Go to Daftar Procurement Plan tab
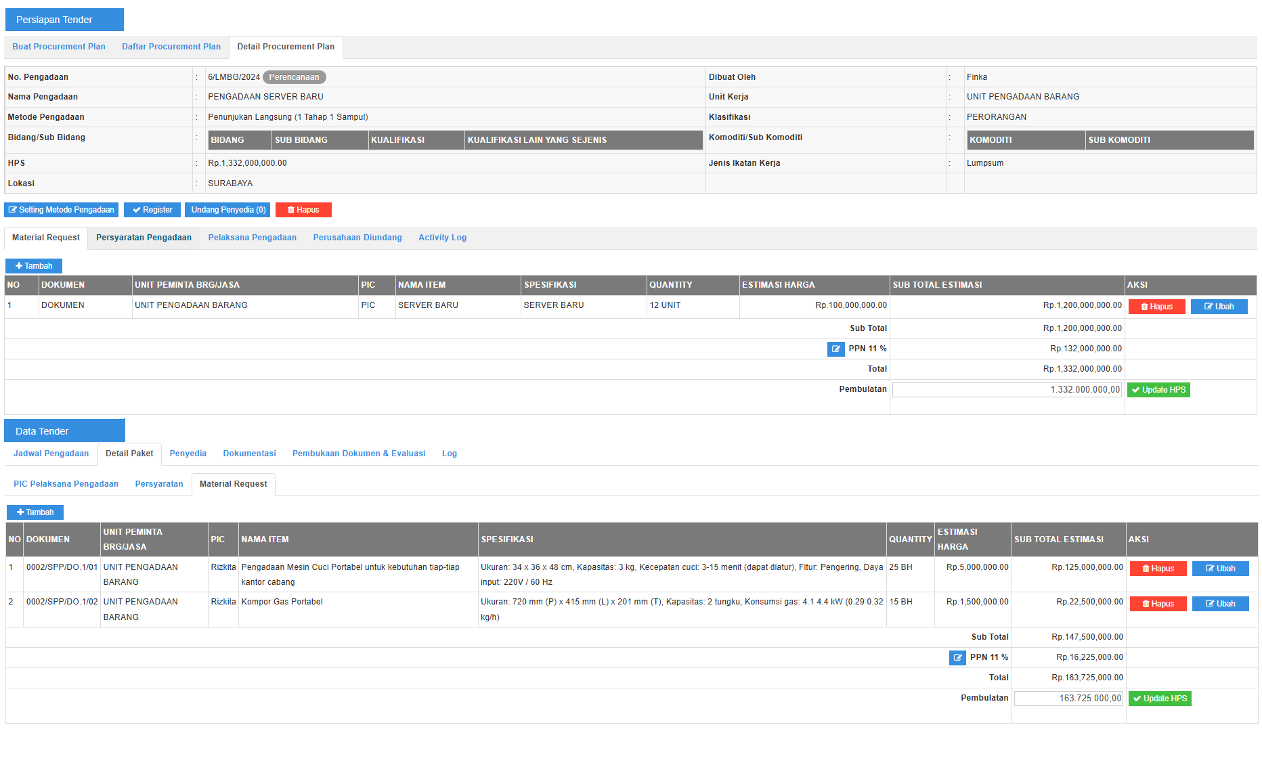 point(171,47)
